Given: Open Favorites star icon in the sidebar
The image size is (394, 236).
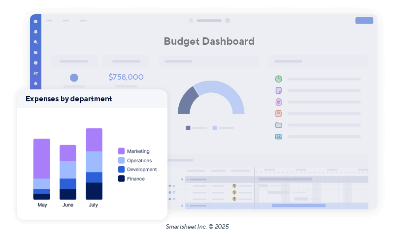Looking at the screenshot, I should pyautogui.click(x=35, y=83).
